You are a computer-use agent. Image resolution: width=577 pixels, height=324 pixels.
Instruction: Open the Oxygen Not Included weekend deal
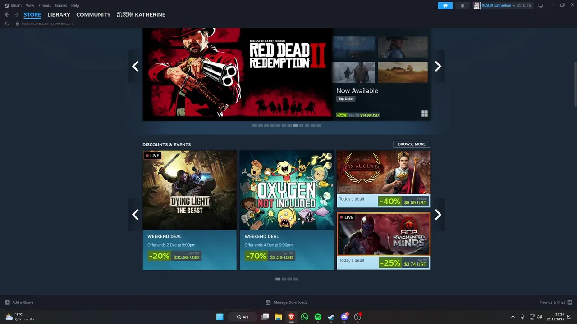[x=287, y=210]
